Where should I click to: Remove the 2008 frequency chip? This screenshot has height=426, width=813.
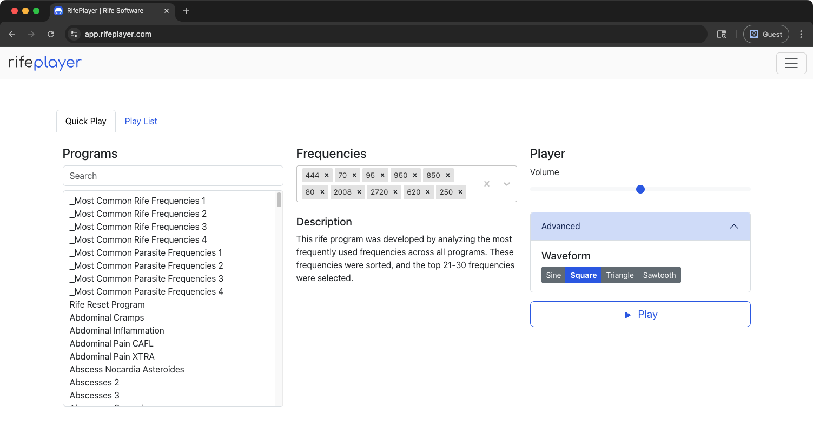point(359,192)
